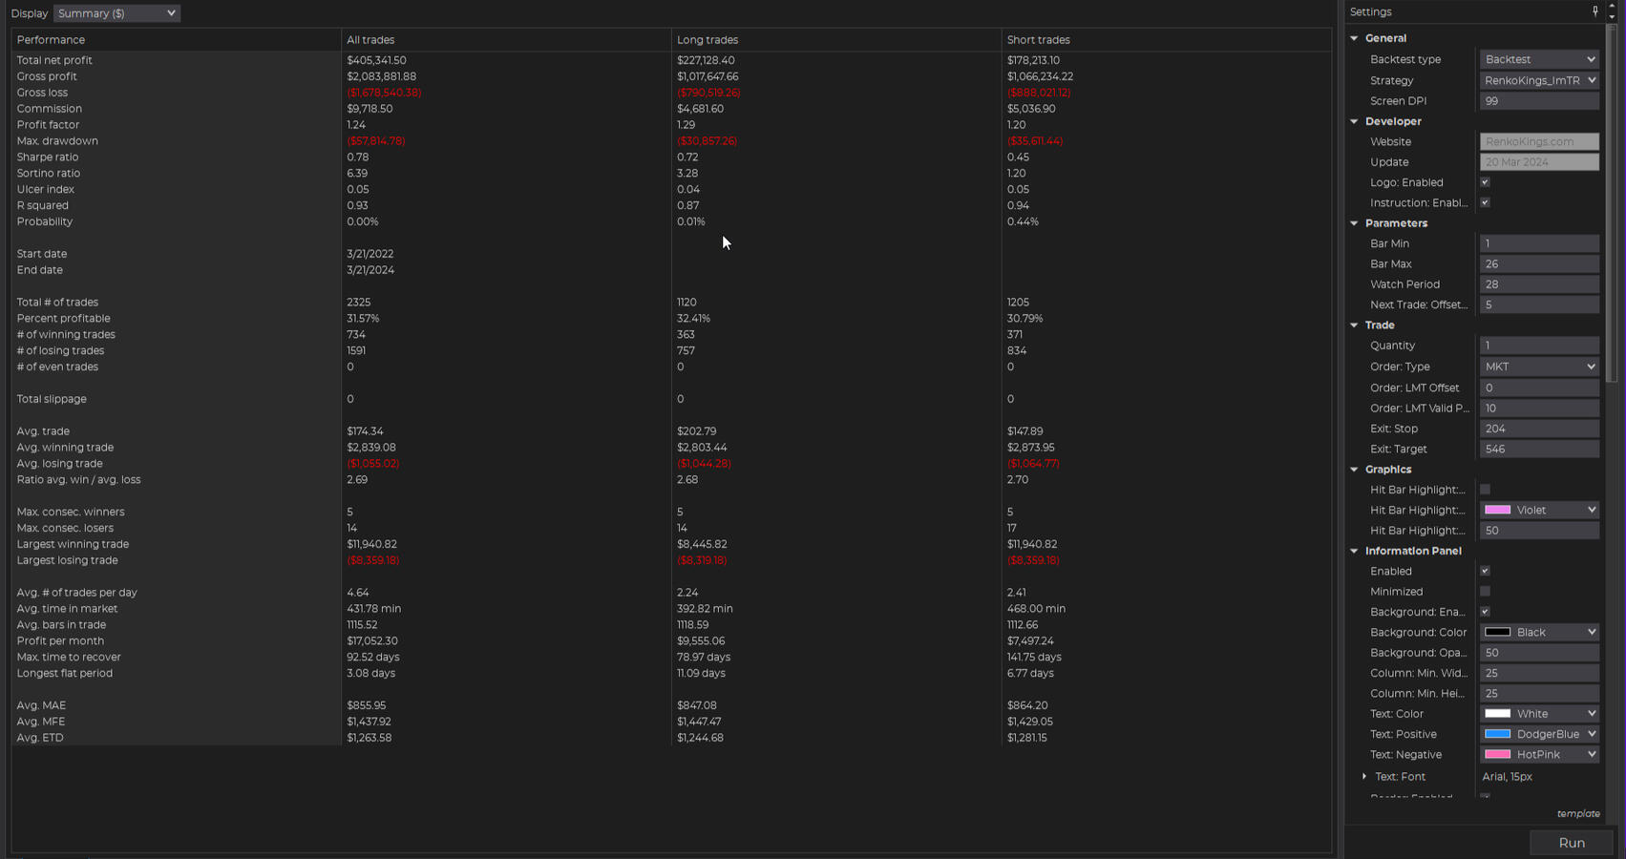The width and height of the screenshot is (1626, 859).
Task: Open the Display Summary ($) dropdown
Action: [116, 13]
